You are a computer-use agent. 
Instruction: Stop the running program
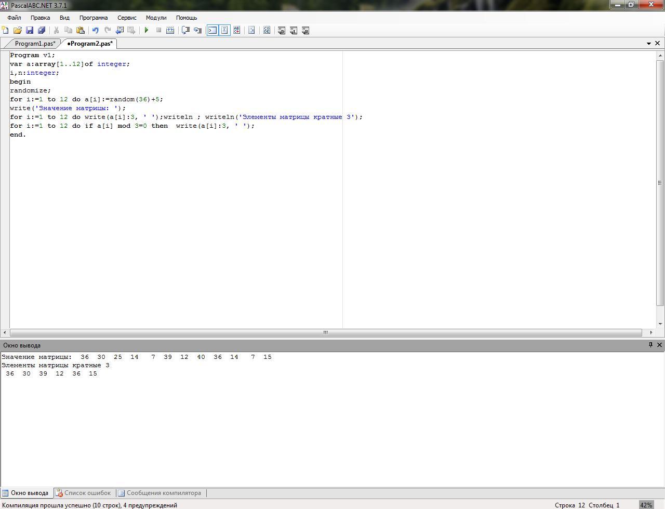[x=158, y=30]
